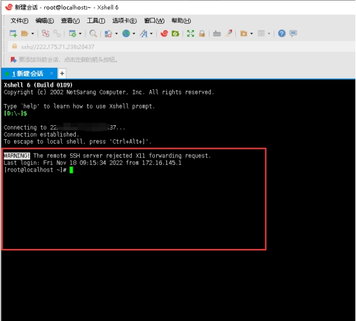This screenshot has height=321, width=356.
Task: Open the Find magnifier icon
Action: 93,33
